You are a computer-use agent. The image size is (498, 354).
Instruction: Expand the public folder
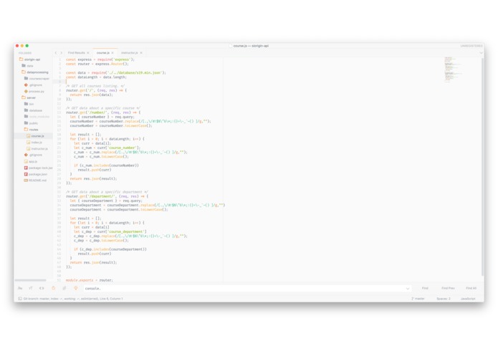pyautogui.click(x=31, y=123)
